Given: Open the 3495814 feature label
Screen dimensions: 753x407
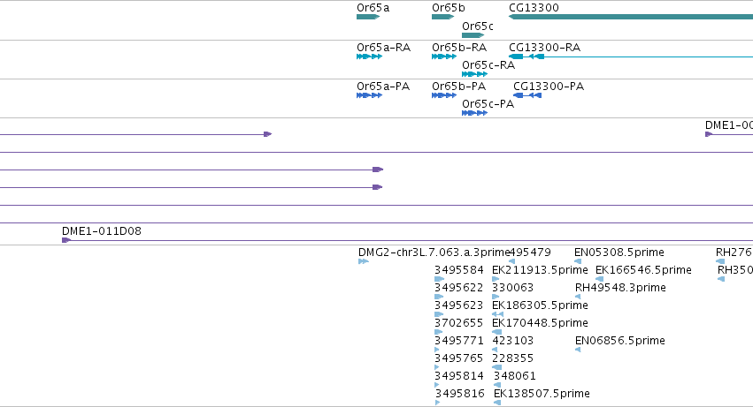Looking at the screenshot, I should pos(458,376).
